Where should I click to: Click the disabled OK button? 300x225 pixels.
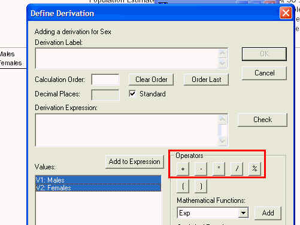[264, 54]
